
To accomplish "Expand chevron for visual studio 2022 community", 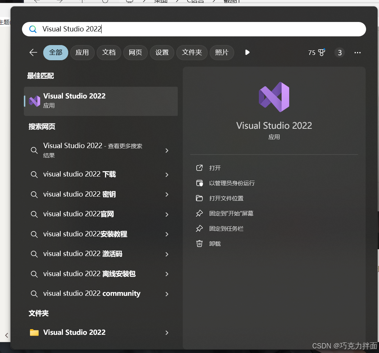I will (167, 294).
